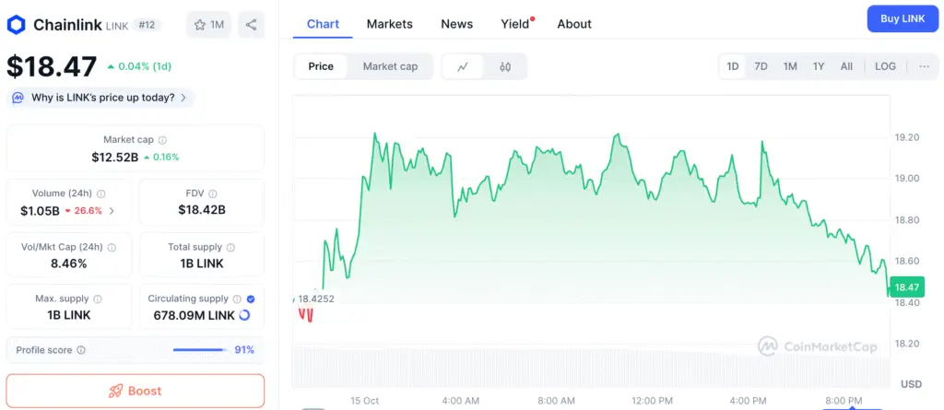The height and width of the screenshot is (410, 944).
Task: Select the Market cap chart toggle
Action: coord(390,66)
